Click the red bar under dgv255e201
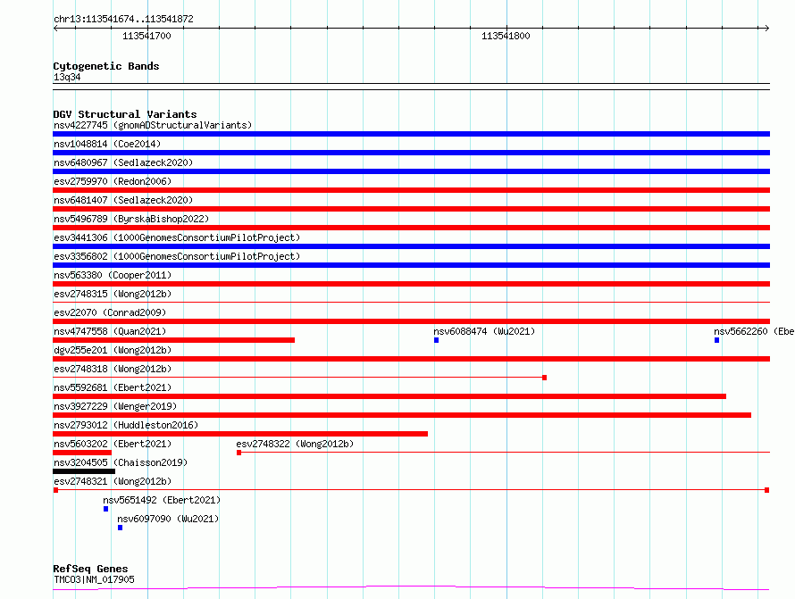The width and height of the screenshot is (795, 599). pos(411,359)
